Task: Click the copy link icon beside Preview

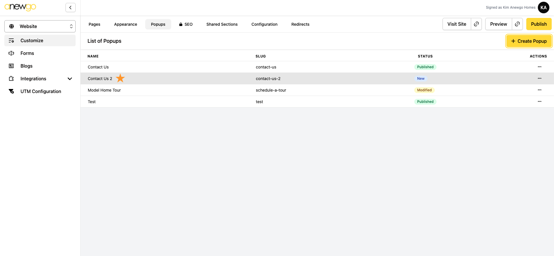Action: [517, 24]
